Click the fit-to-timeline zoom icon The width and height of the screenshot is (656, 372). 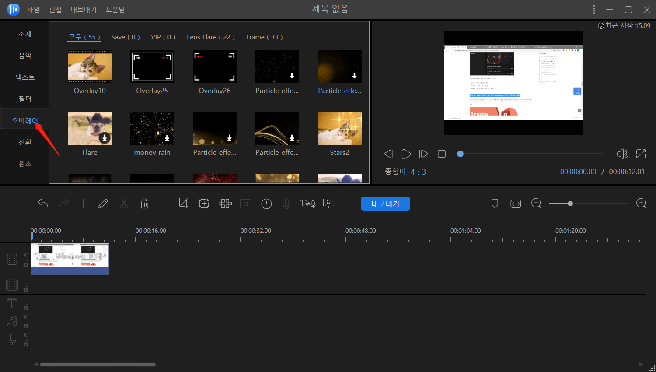pyautogui.click(x=516, y=204)
